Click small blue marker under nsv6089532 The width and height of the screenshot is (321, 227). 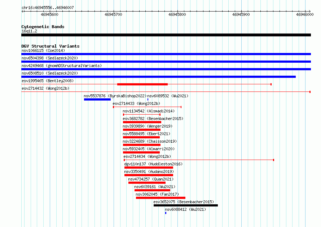(x=148, y=99)
